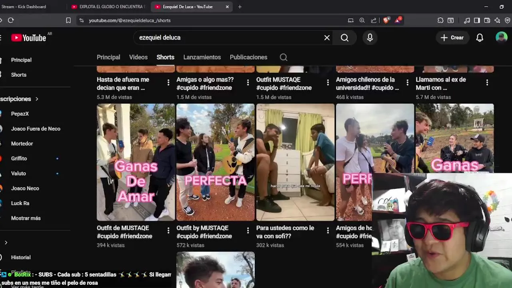Open Brave Rewards triangle icon
This screenshot has width=512, height=288.
pyautogui.click(x=398, y=20)
